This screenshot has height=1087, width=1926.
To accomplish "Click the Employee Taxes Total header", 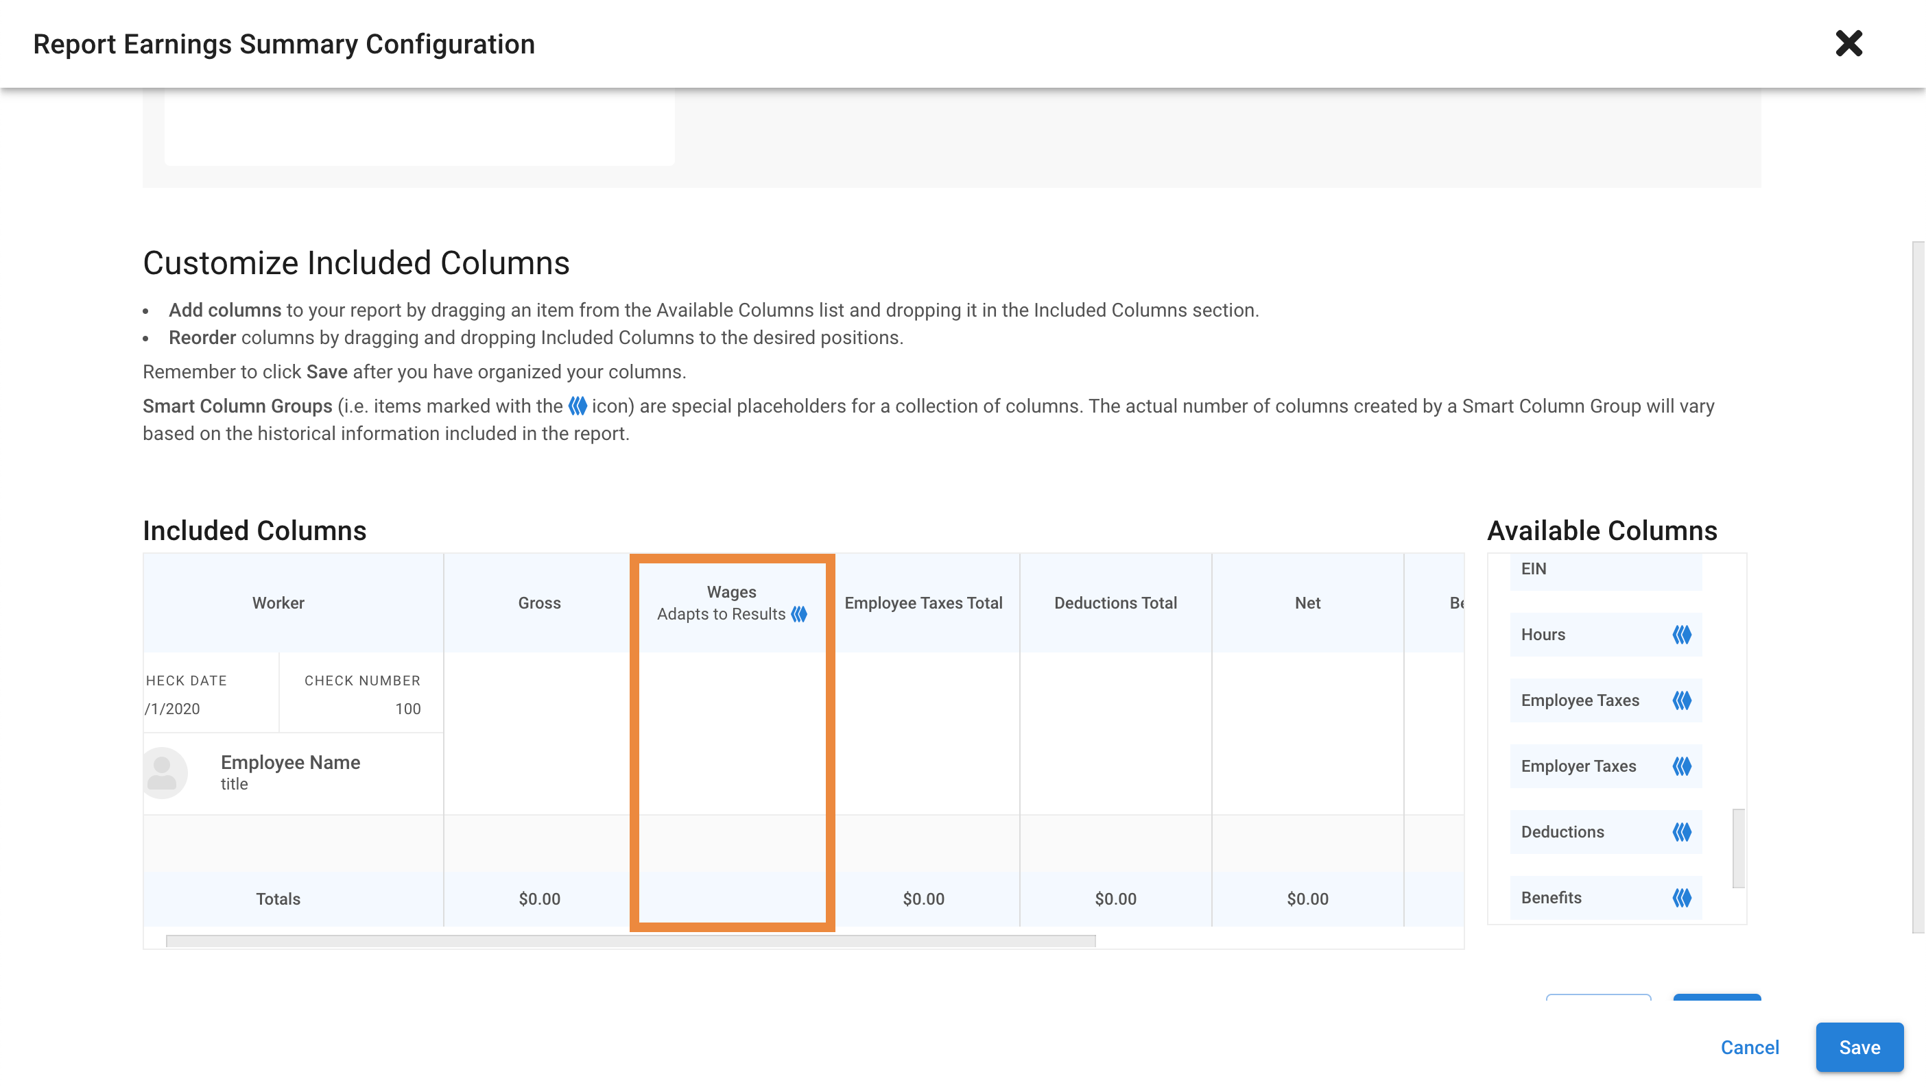I will (x=923, y=603).
